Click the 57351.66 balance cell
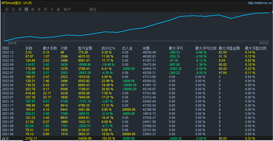The height and width of the screenshot is (141, 273). click(149, 93)
